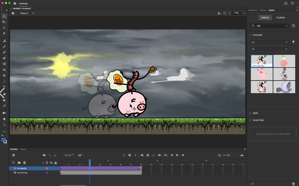Screen dimensions: 299x186
Task: Toggle hide all layers eye icon
Action: point(51,163)
